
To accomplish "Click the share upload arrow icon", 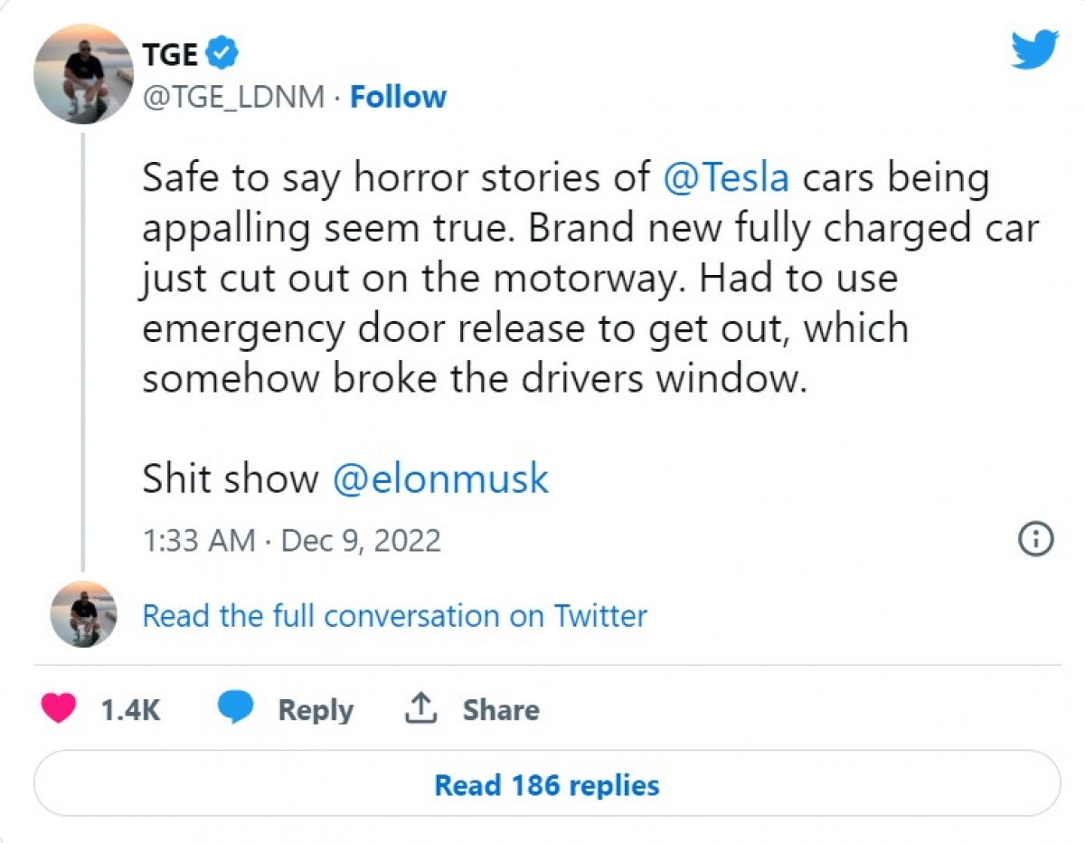I will point(420,710).
